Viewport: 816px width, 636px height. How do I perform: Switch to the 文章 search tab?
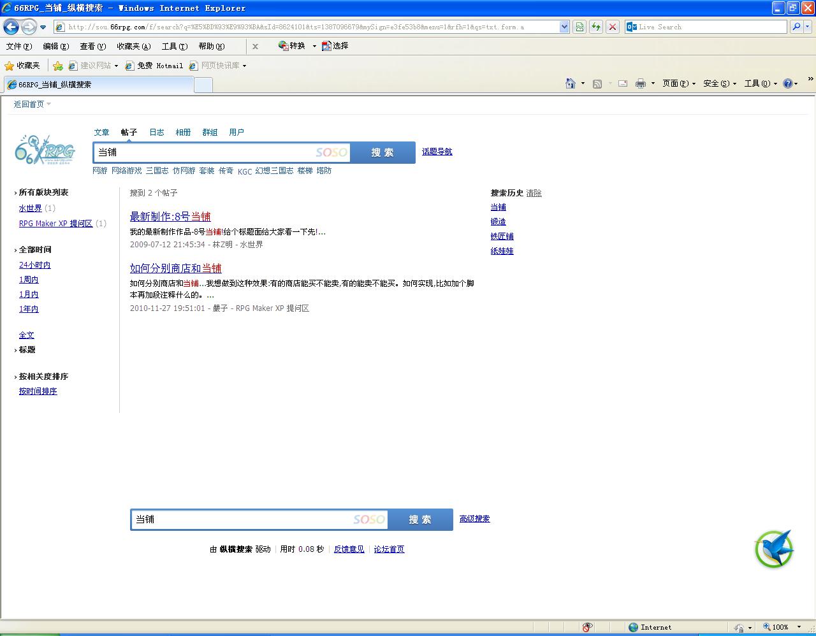click(102, 133)
